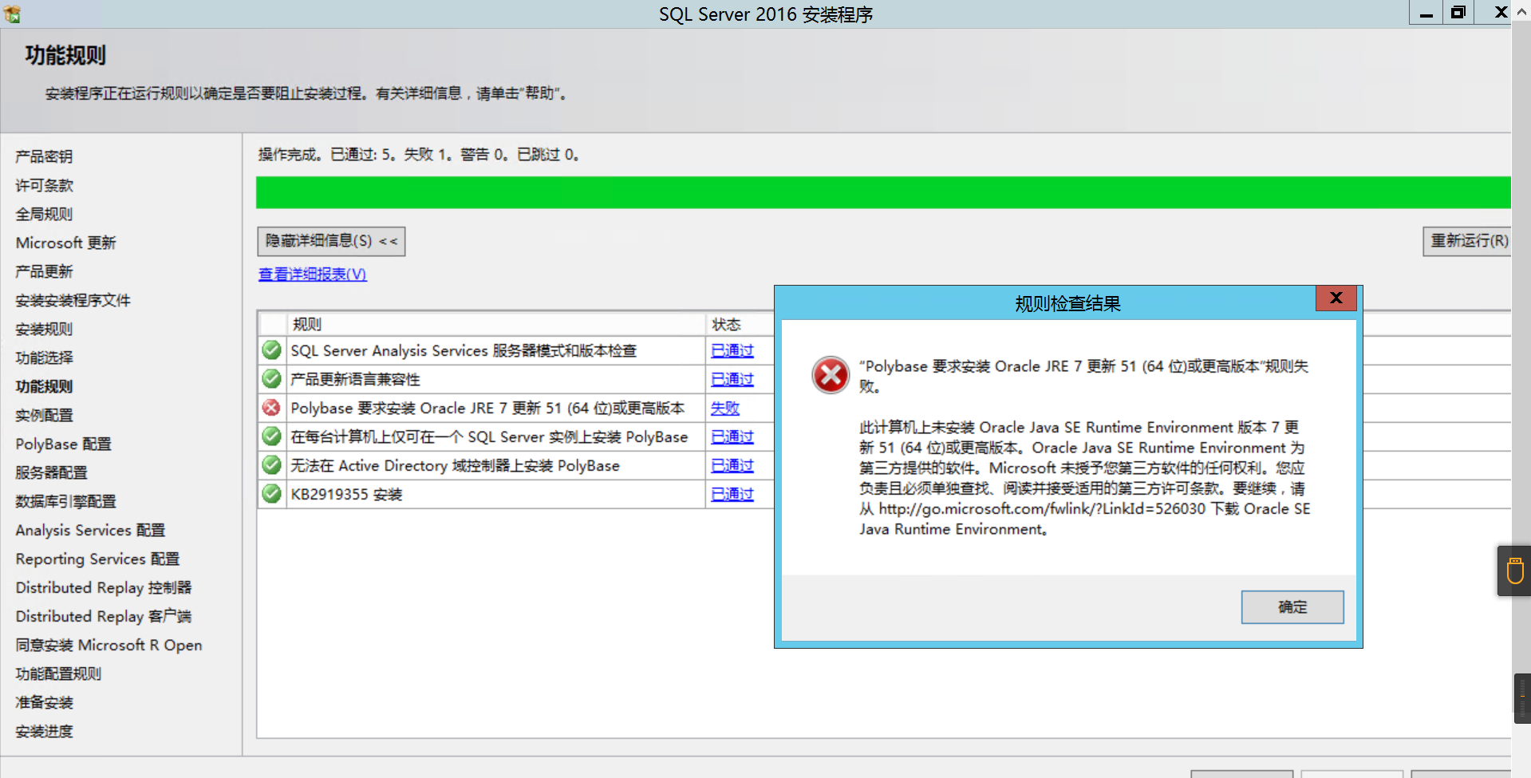Click the rule text KB2919355 安装
The height and width of the screenshot is (778, 1531).
coord(346,494)
